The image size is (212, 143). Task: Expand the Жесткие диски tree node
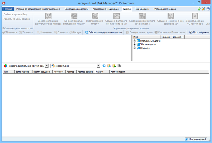pos(134,44)
